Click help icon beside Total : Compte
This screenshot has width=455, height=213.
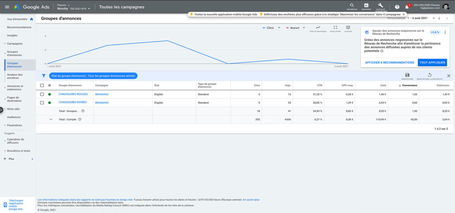[x=80, y=119]
